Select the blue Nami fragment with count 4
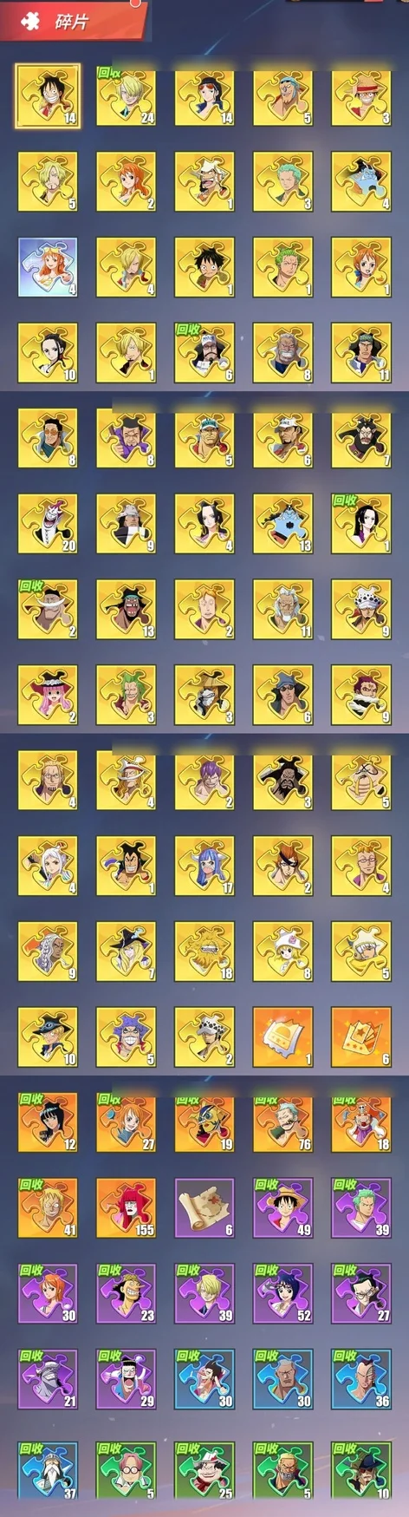This screenshot has width=409, height=1517. 49,268
